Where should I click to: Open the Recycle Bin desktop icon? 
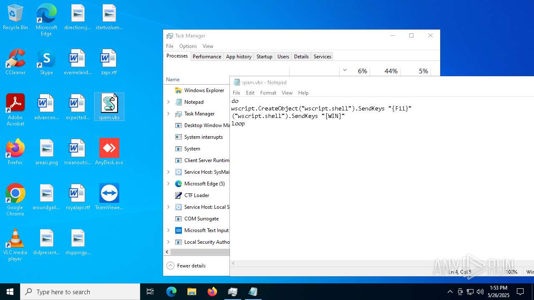(x=15, y=17)
